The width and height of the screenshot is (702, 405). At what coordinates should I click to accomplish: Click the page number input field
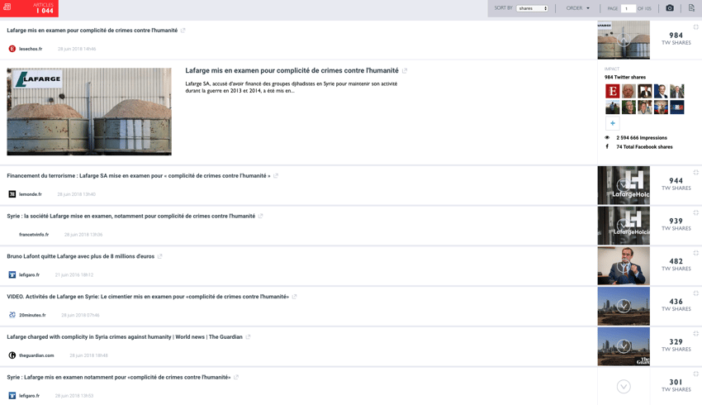(x=628, y=8)
